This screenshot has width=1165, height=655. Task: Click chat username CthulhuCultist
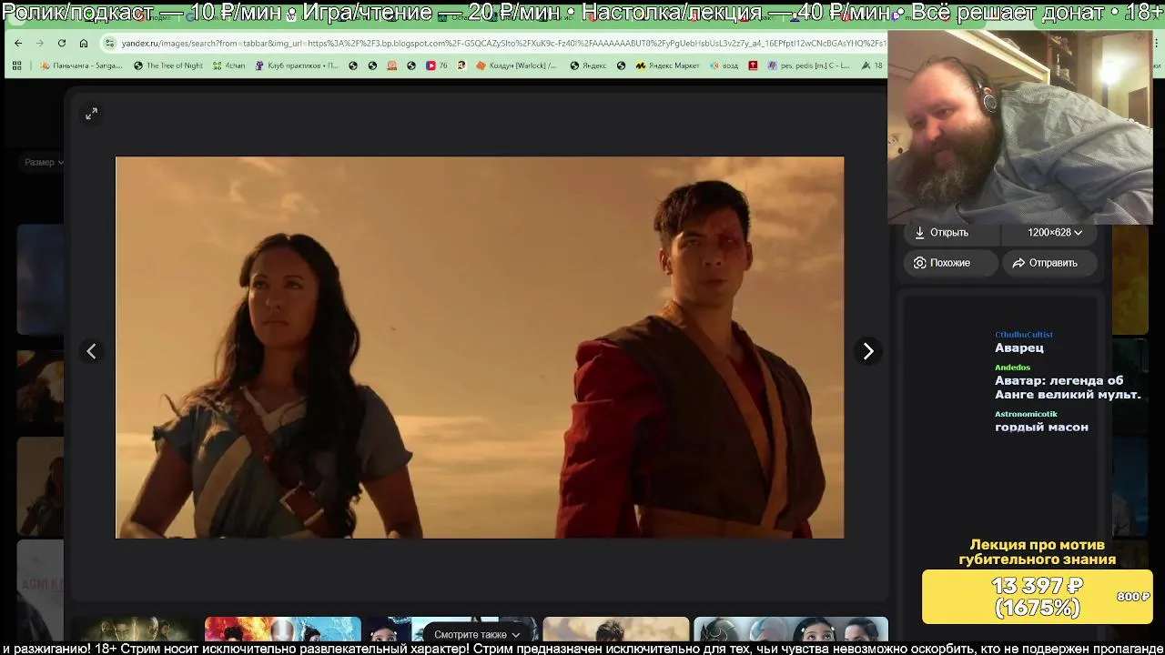click(x=1024, y=335)
